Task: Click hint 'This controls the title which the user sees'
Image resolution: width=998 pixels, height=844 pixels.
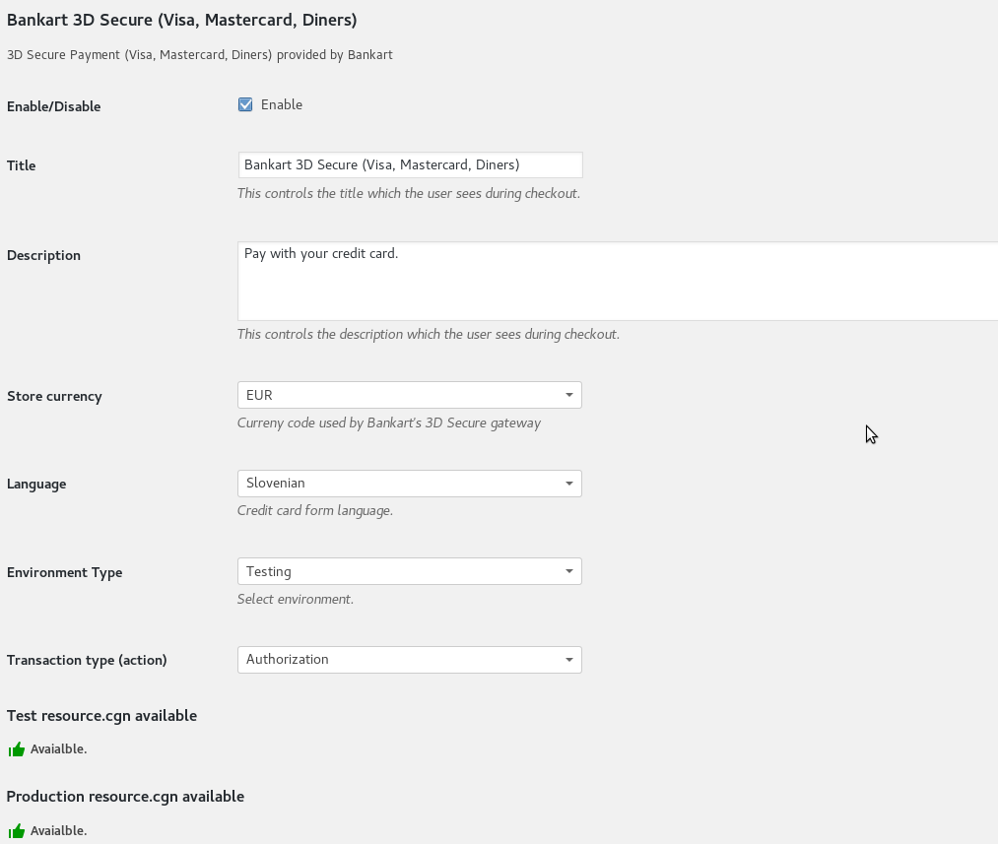Action: pyautogui.click(x=409, y=193)
